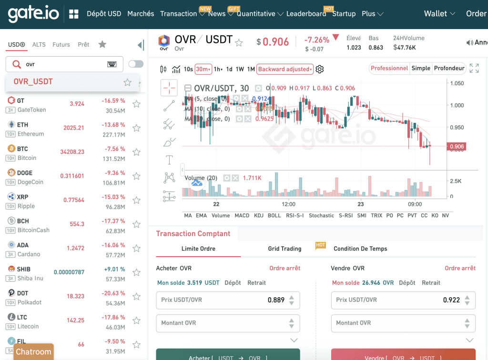488x360 pixels.
Task: Select the brush drawing tool
Action: pos(169,142)
